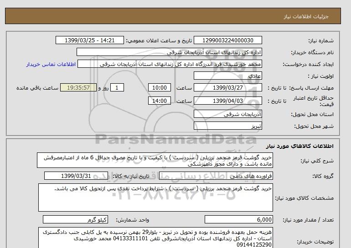Click the label تاریخ و ساعت اعلان عمومی

[159, 40]
